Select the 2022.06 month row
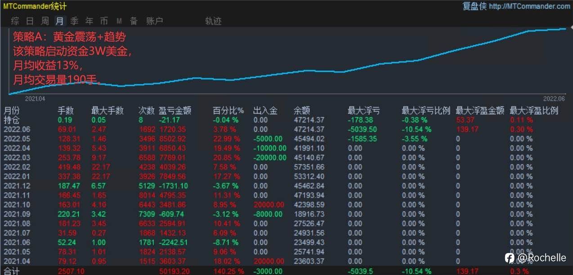The width and height of the screenshot is (573, 275). pyautogui.click(x=286, y=129)
